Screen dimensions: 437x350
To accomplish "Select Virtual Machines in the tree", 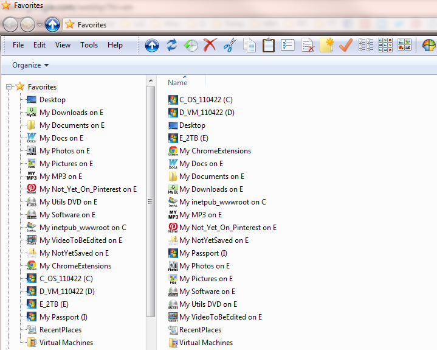I will 66,343.
